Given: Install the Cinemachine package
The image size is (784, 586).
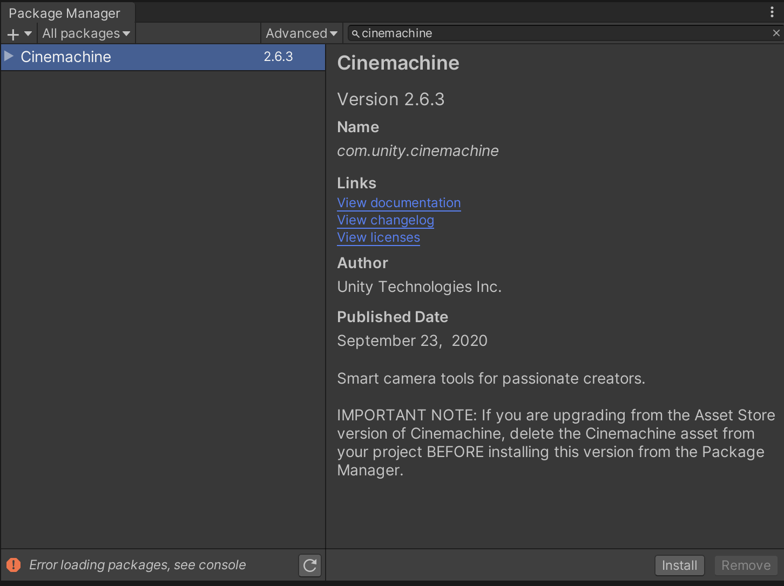Looking at the screenshot, I should [679, 565].
